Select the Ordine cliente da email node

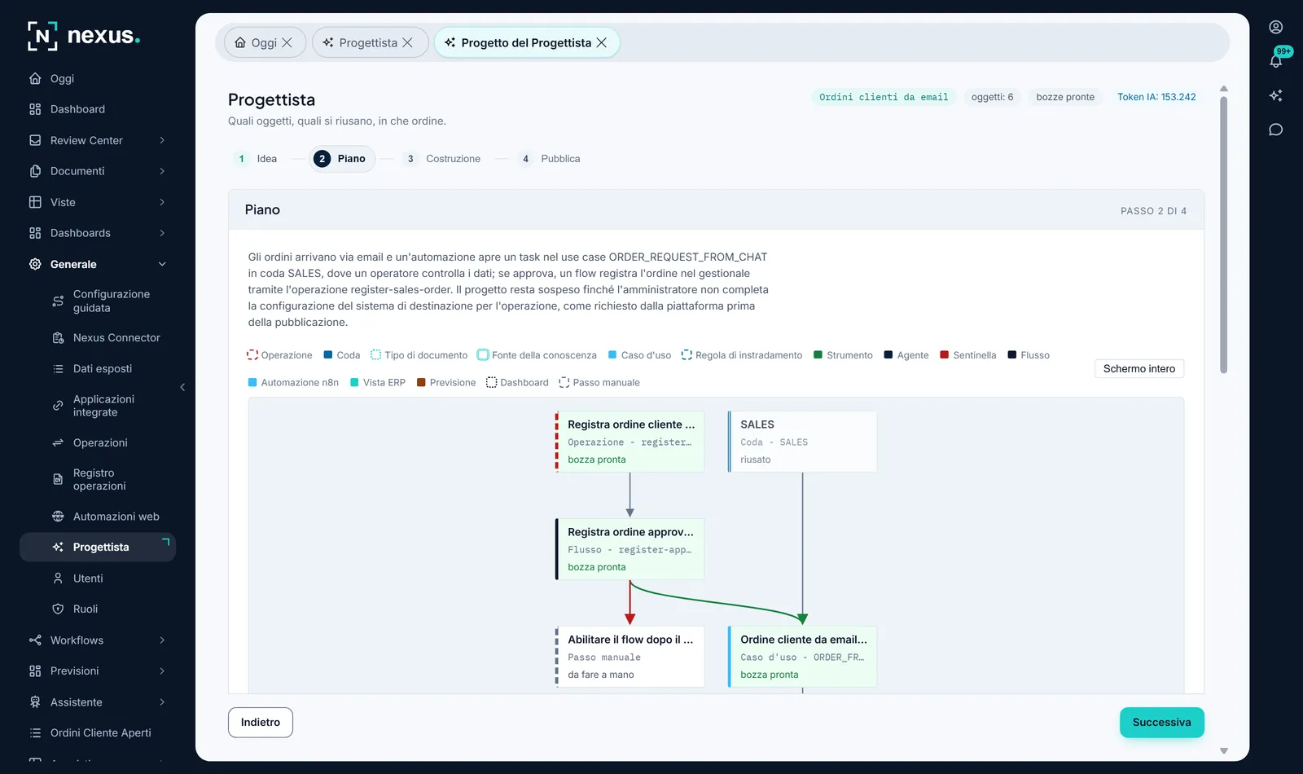[803, 657]
